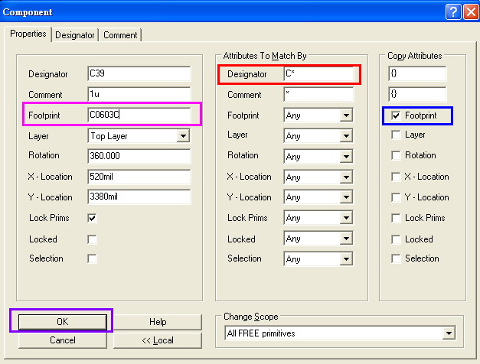The width and height of the screenshot is (480, 364).
Task: Click the Footprint field showing C0603C
Action: coord(139,115)
